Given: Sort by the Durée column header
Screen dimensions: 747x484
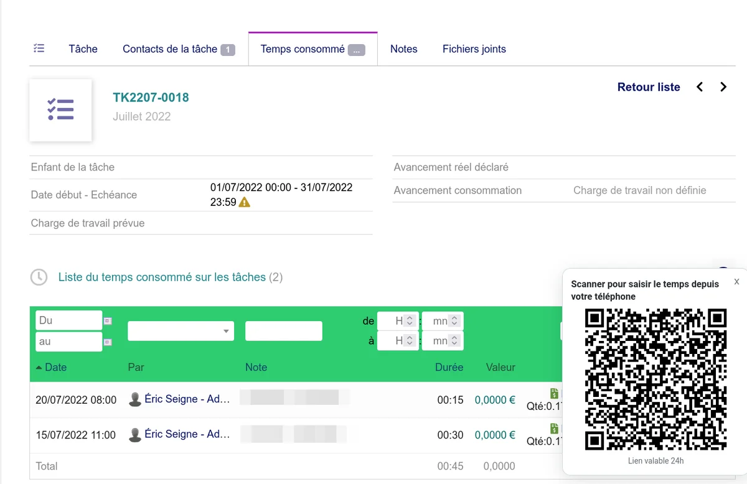Looking at the screenshot, I should (449, 368).
